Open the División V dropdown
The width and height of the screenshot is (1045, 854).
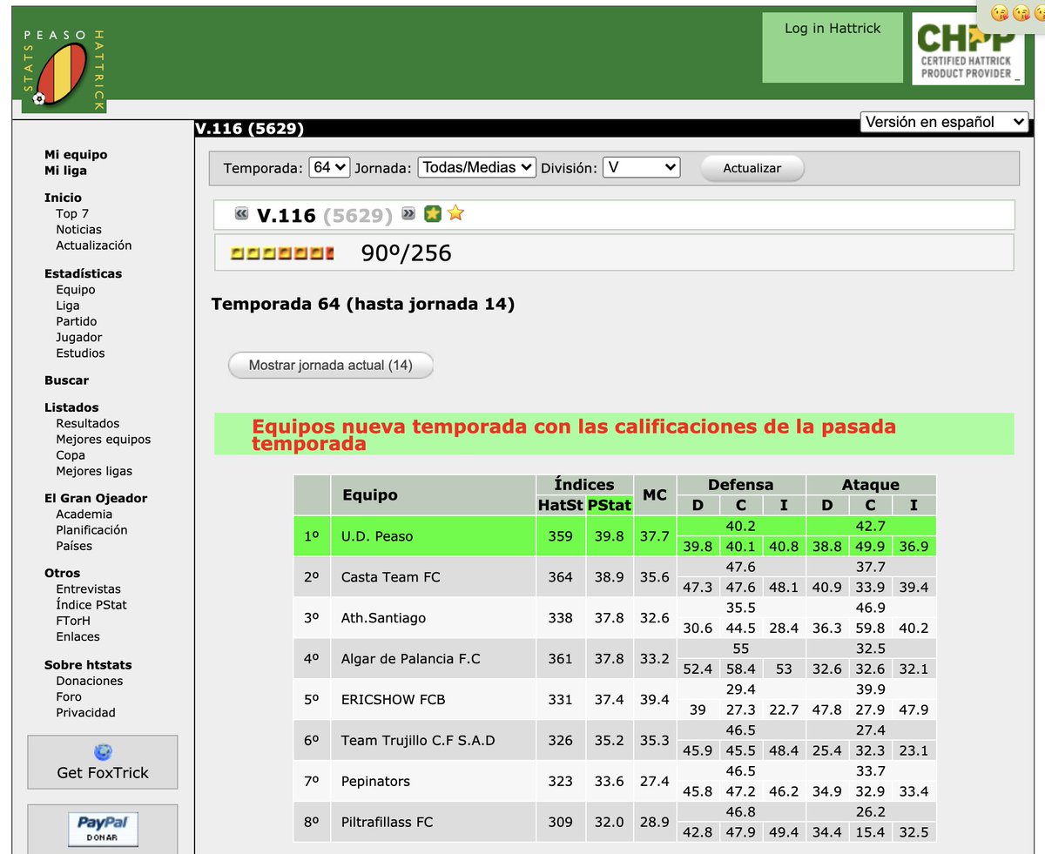(641, 167)
